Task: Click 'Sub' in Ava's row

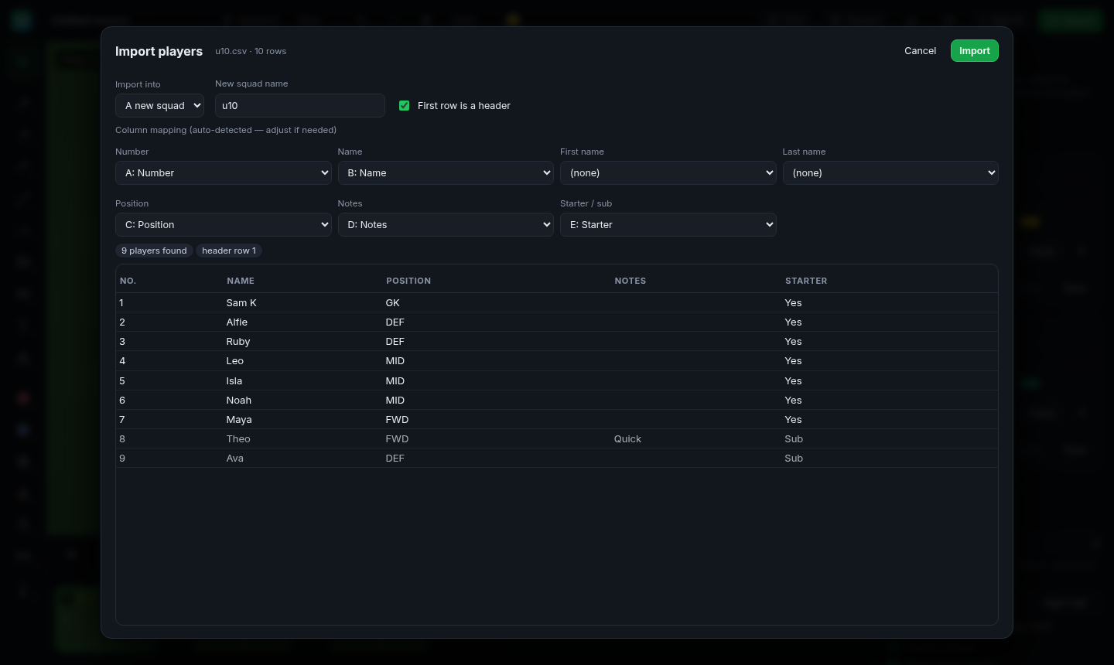Action: tap(794, 459)
